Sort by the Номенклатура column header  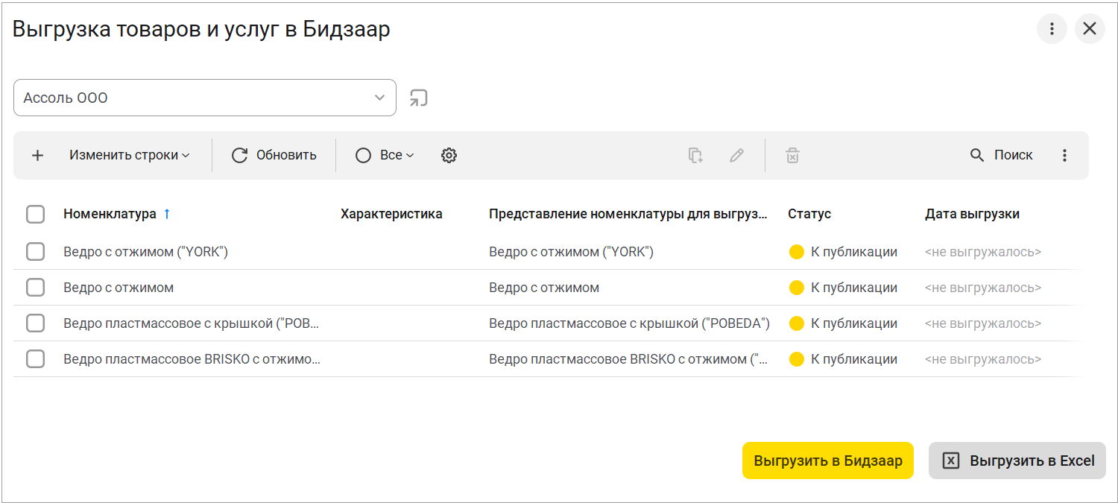(110, 214)
